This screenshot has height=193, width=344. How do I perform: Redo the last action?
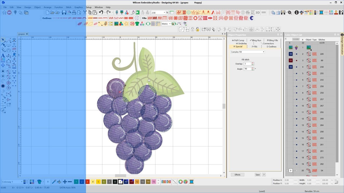[x=108, y=12]
